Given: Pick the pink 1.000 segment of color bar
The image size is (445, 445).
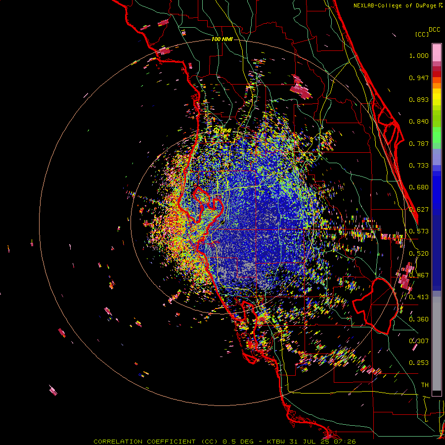Looking at the screenshot, I should coord(437,52).
